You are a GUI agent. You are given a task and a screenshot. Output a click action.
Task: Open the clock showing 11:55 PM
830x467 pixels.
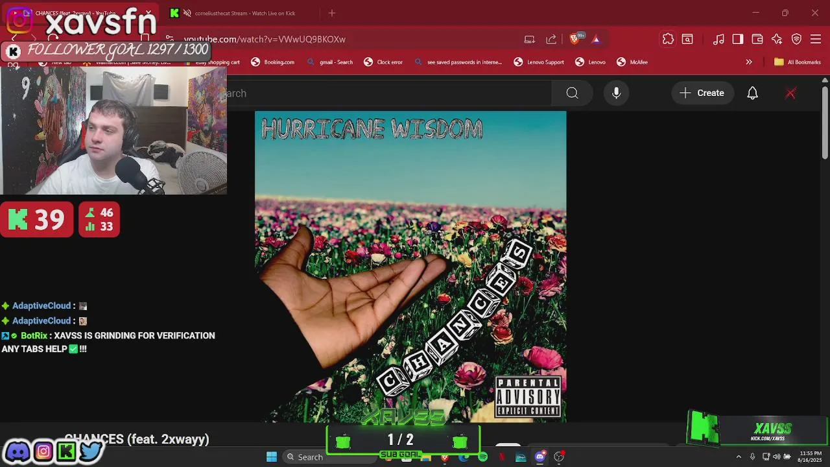point(811,457)
